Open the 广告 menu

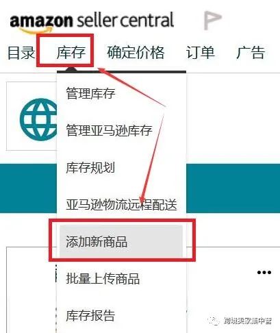tap(251, 52)
